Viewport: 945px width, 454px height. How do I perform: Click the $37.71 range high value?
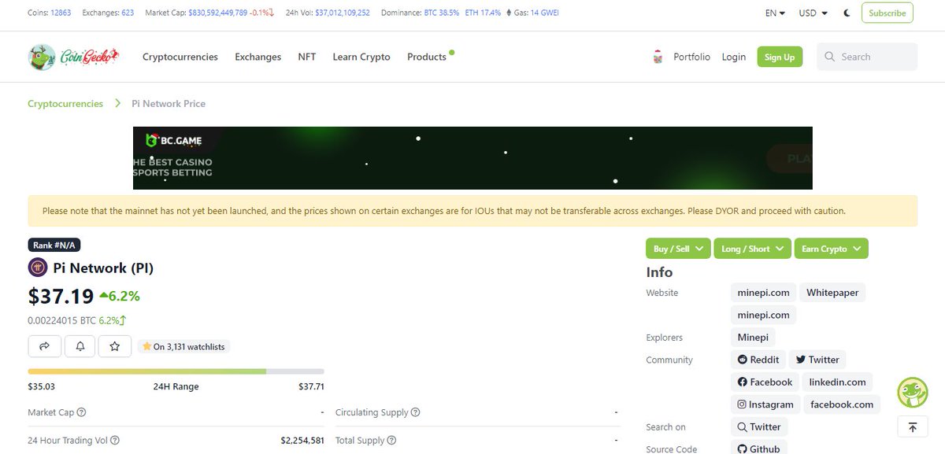click(311, 387)
